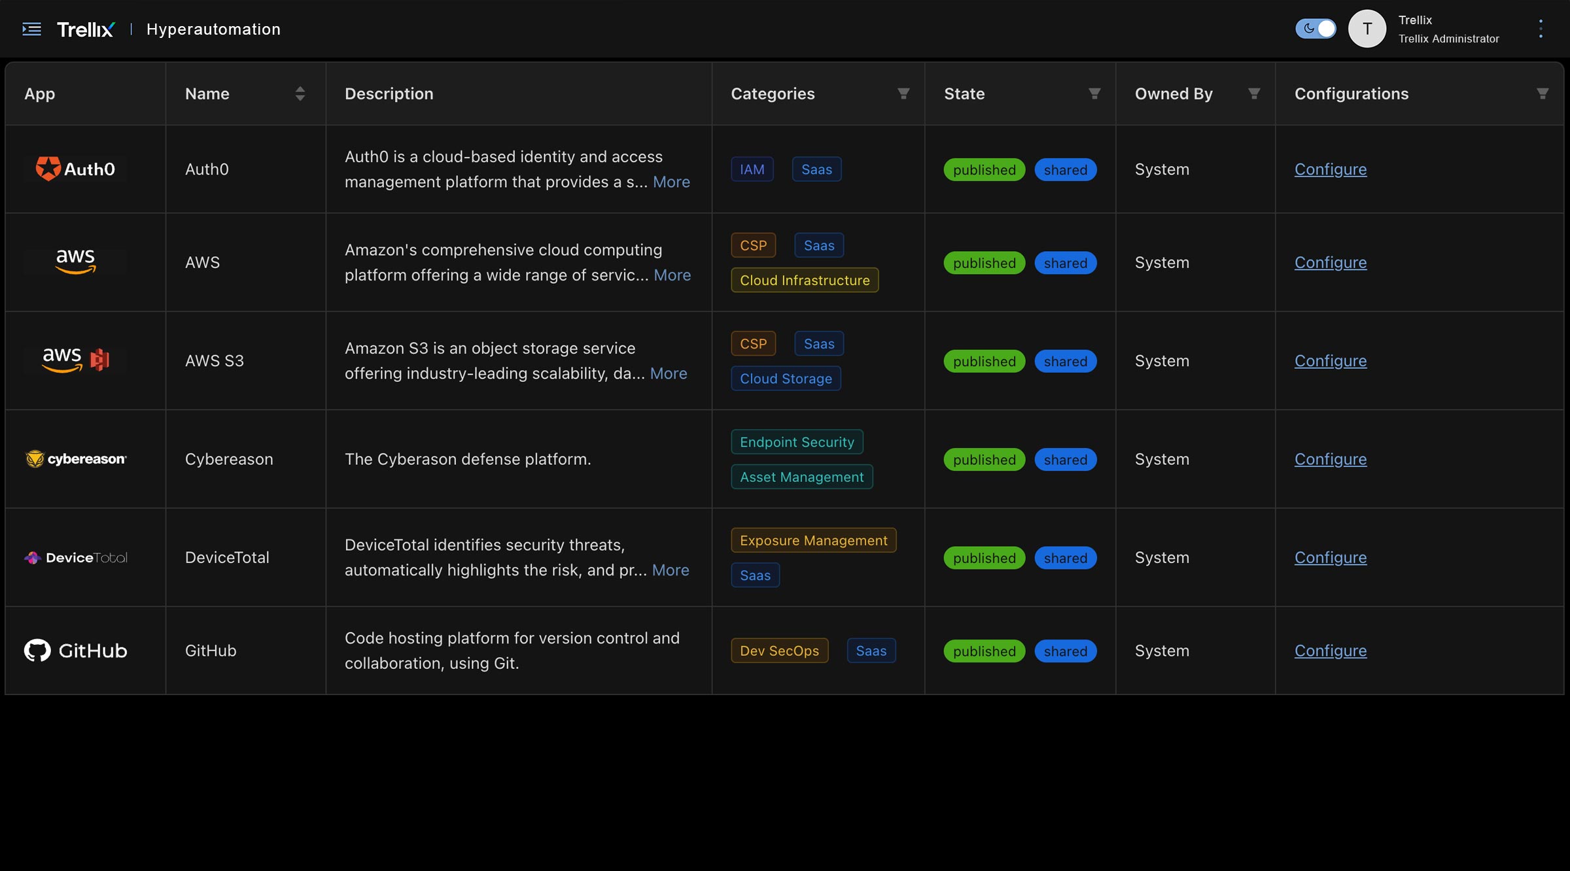Open the Categories column filter

pyautogui.click(x=903, y=94)
